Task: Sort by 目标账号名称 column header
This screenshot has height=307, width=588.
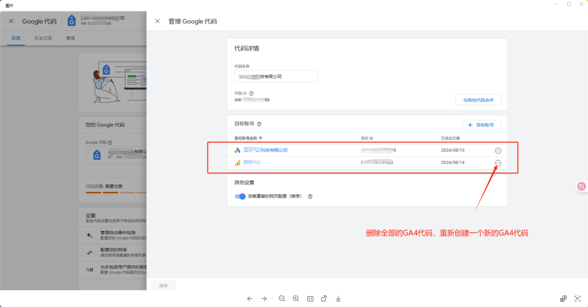Action: [248, 139]
